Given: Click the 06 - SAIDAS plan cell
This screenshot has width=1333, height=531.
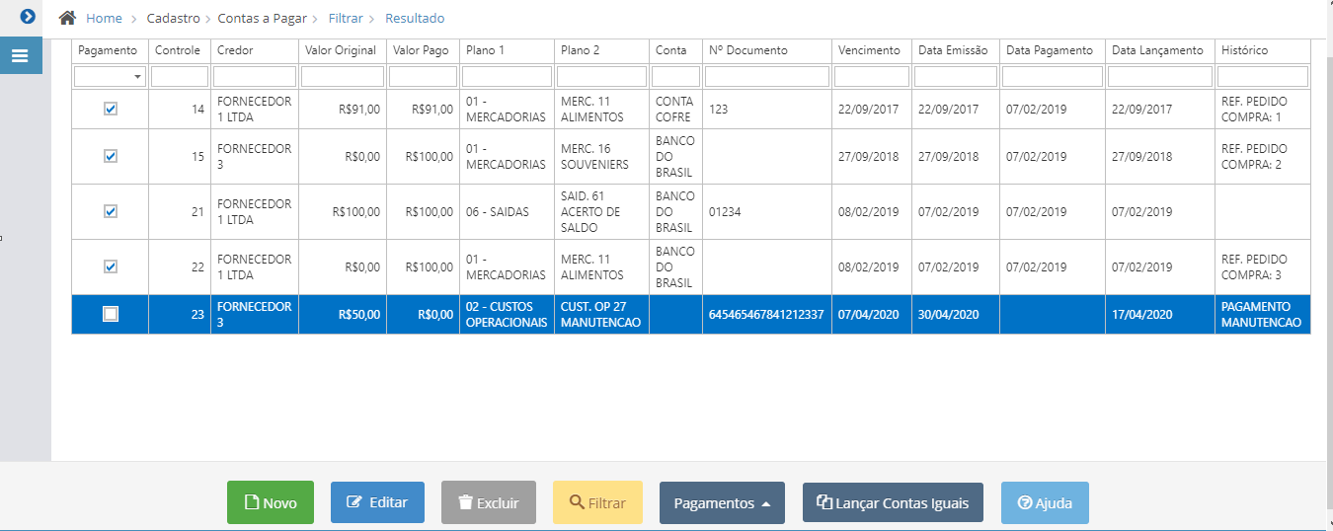Looking at the screenshot, I should point(507,212).
